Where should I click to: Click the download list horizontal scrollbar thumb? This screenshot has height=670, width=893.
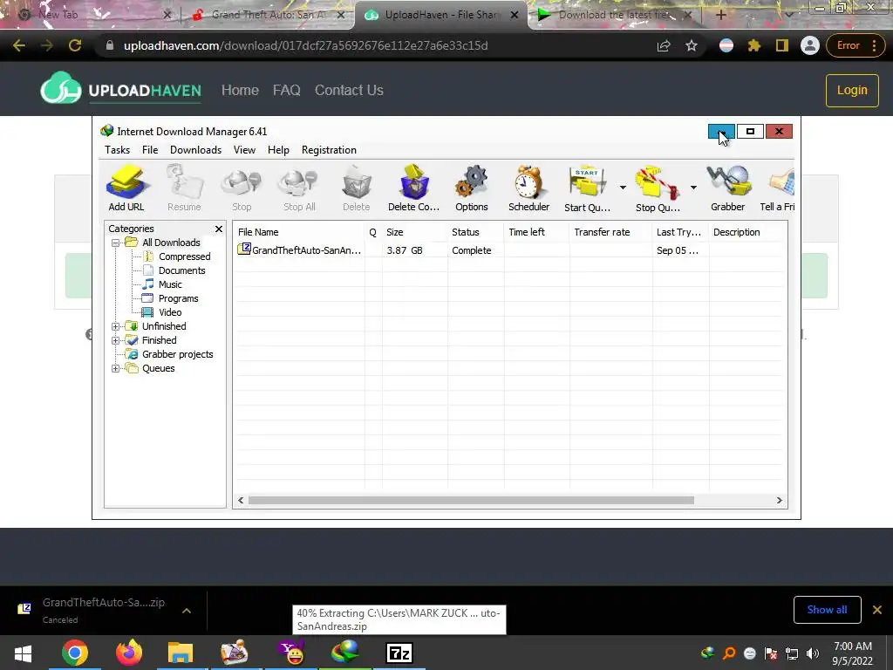coord(471,500)
